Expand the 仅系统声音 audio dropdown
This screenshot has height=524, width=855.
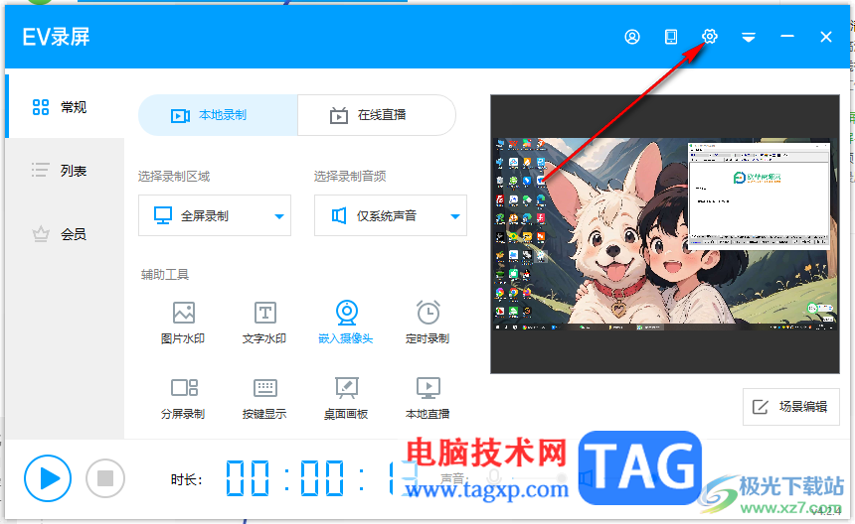[x=391, y=215]
